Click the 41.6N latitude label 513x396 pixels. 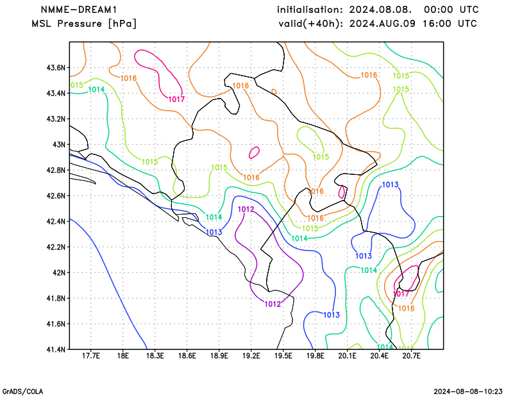56,324
